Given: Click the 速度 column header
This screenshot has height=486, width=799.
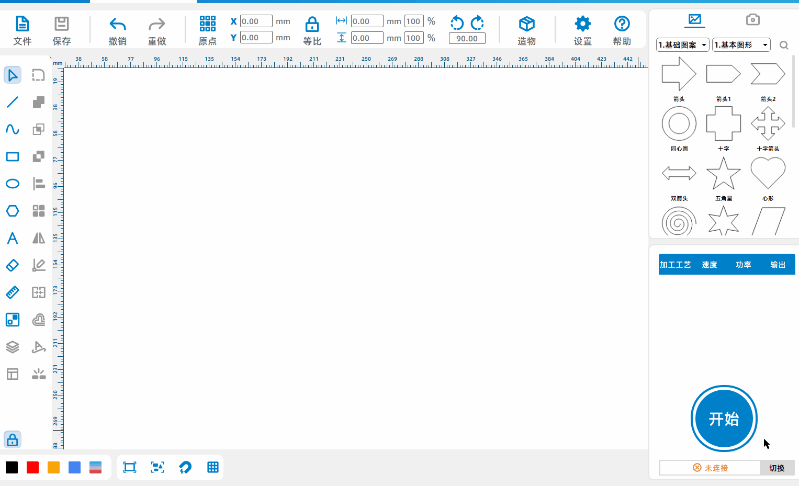Looking at the screenshot, I should coord(710,265).
